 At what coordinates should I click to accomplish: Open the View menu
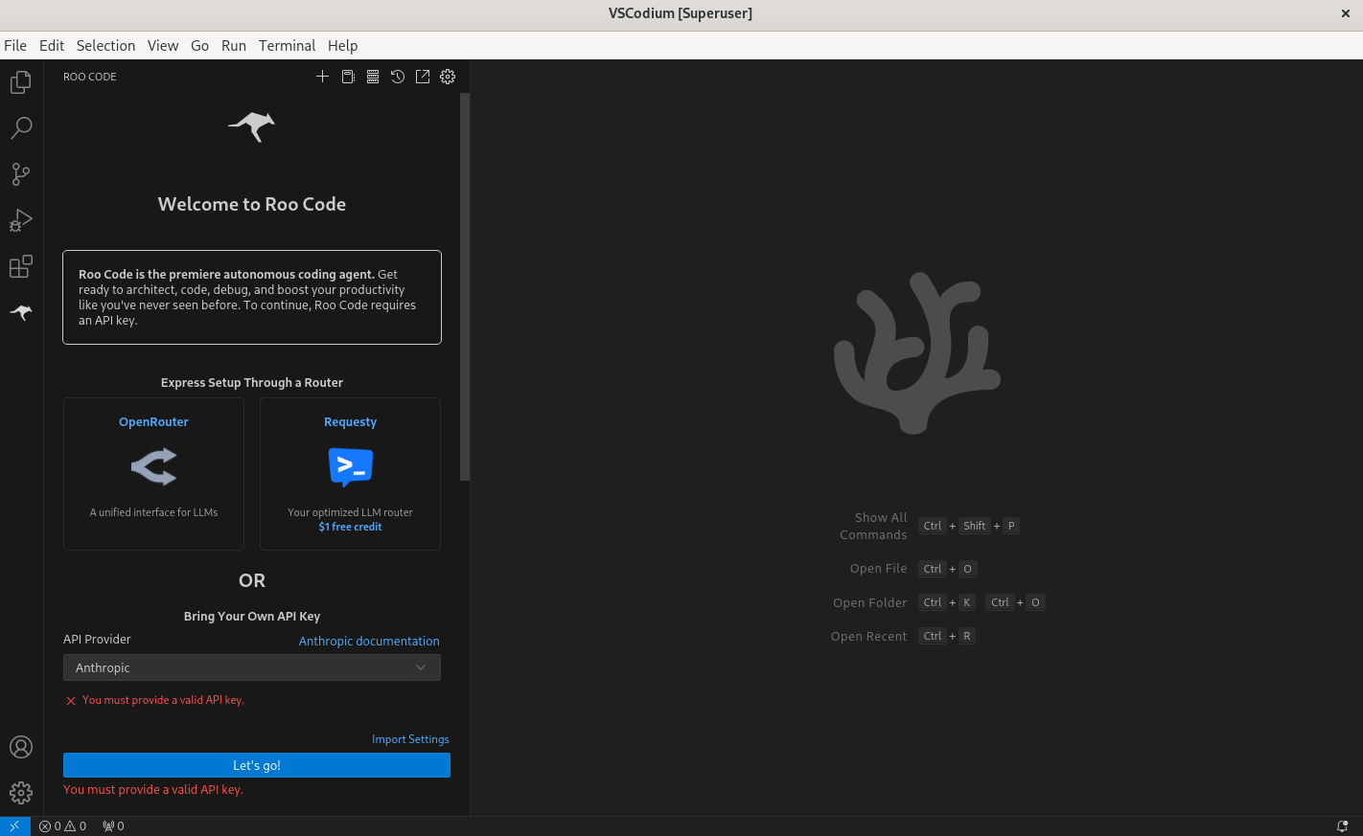(x=163, y=45)
